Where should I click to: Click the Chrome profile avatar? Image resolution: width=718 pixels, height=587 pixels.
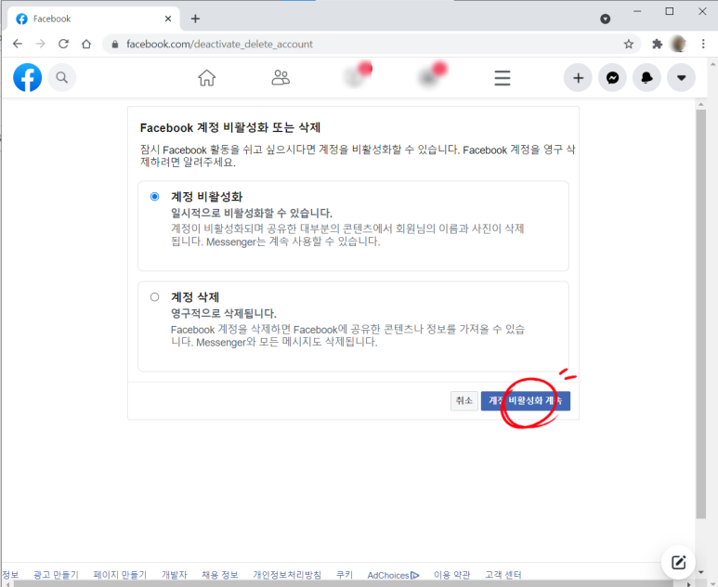(x=678, y=44)
